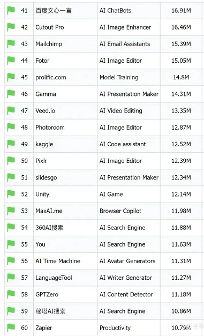The height and width of the screenshot is (336, 204).
Task: Select the green flag next to You
Action: [11, 244]
